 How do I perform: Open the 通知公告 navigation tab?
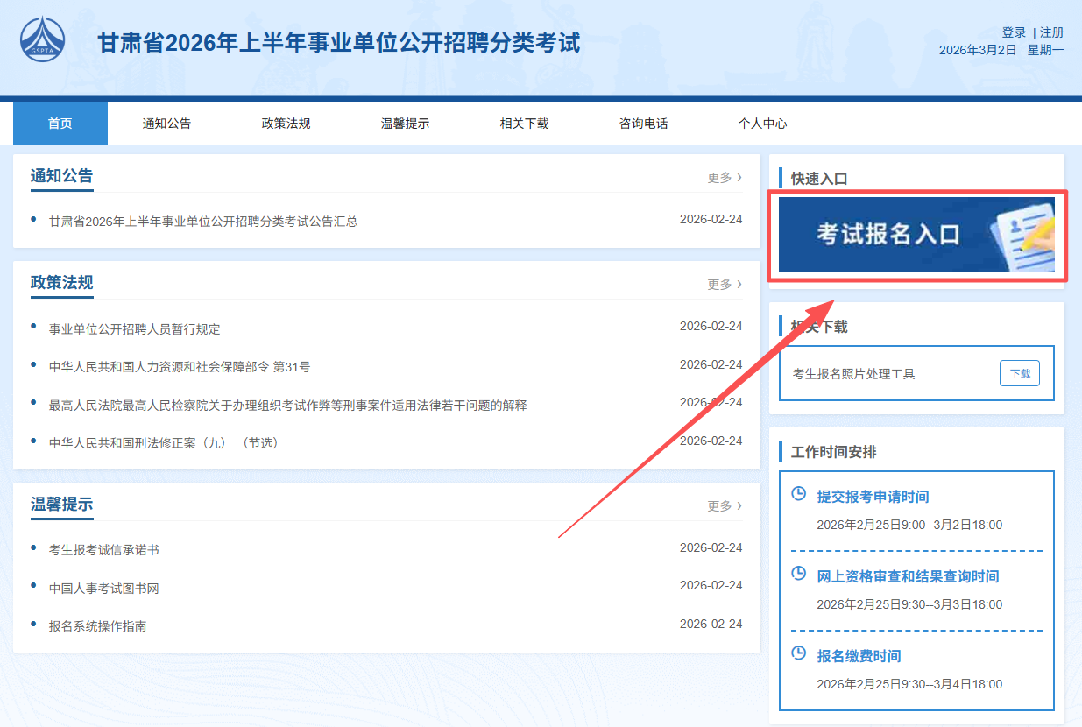[x=166, y=124]
